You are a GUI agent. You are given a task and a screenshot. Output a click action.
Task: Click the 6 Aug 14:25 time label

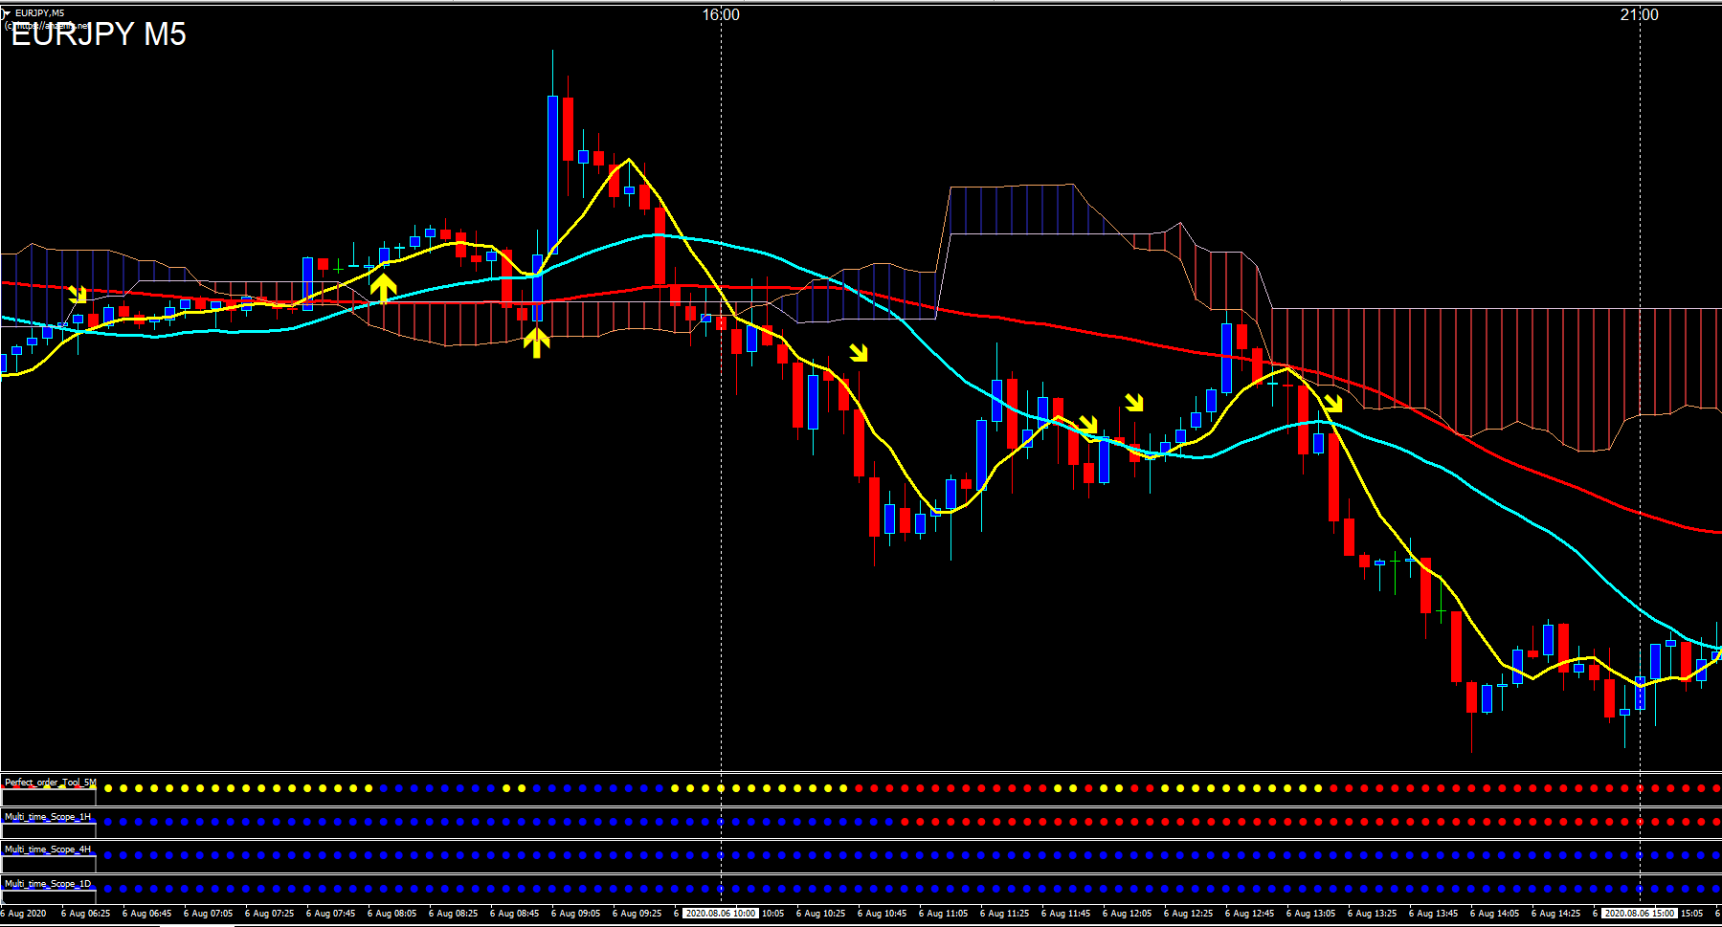[1558, 914]
